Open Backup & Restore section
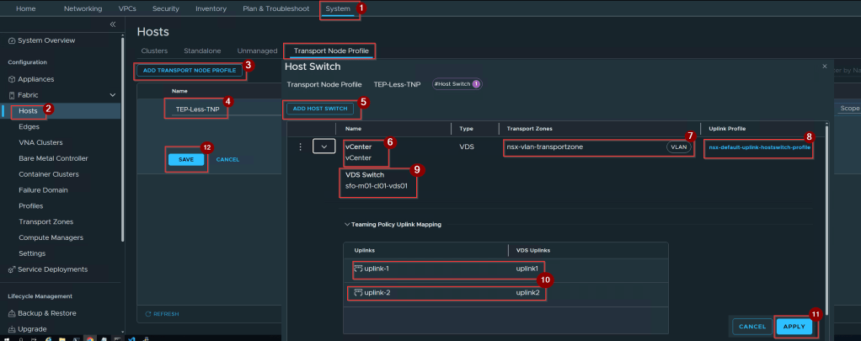The height and width of the screenshot is (341, 861). [x=42, y=313]
